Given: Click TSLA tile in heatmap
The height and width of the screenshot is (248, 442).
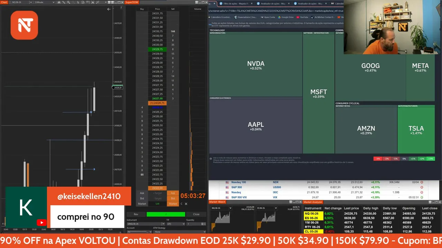Looking at the screenshot, I should point(416,130).
